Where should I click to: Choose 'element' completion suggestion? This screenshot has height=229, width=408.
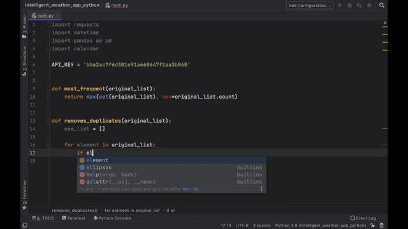171,160
